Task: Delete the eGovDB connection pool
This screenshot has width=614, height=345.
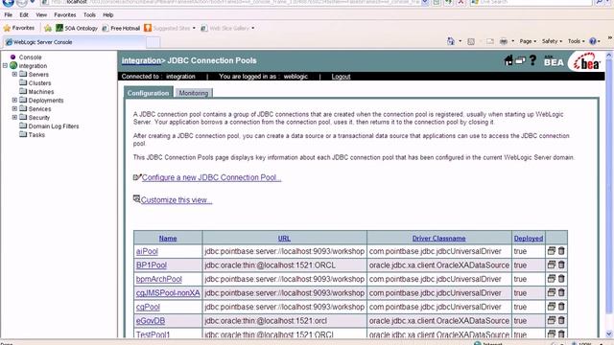Action: [x=561, y=320]
